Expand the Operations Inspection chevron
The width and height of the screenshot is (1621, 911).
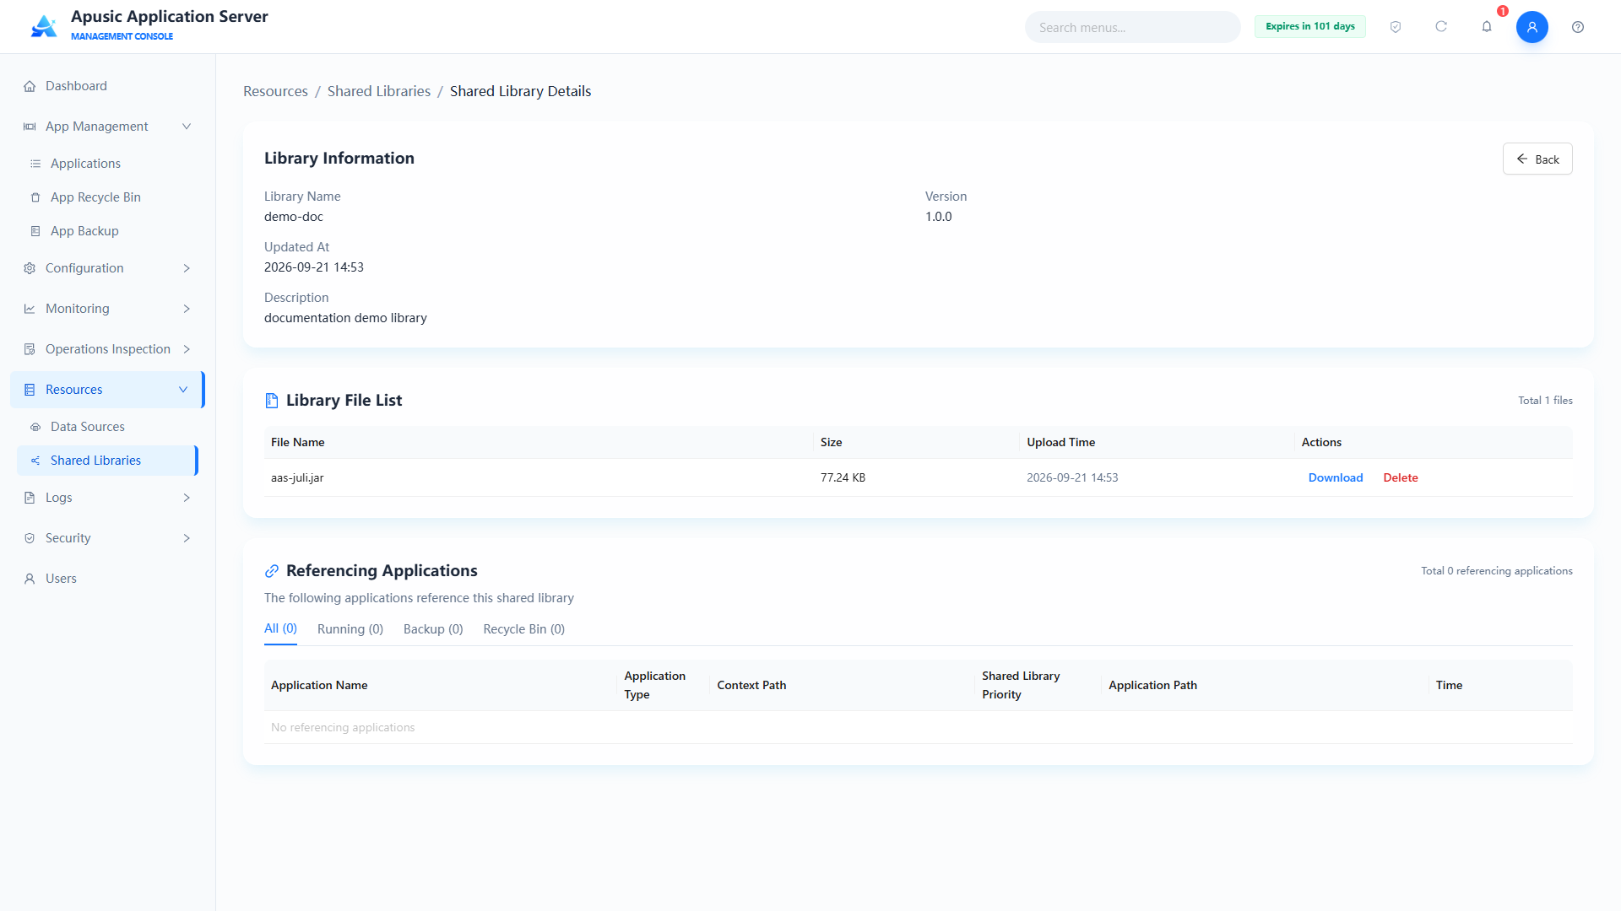pos(187,349)
